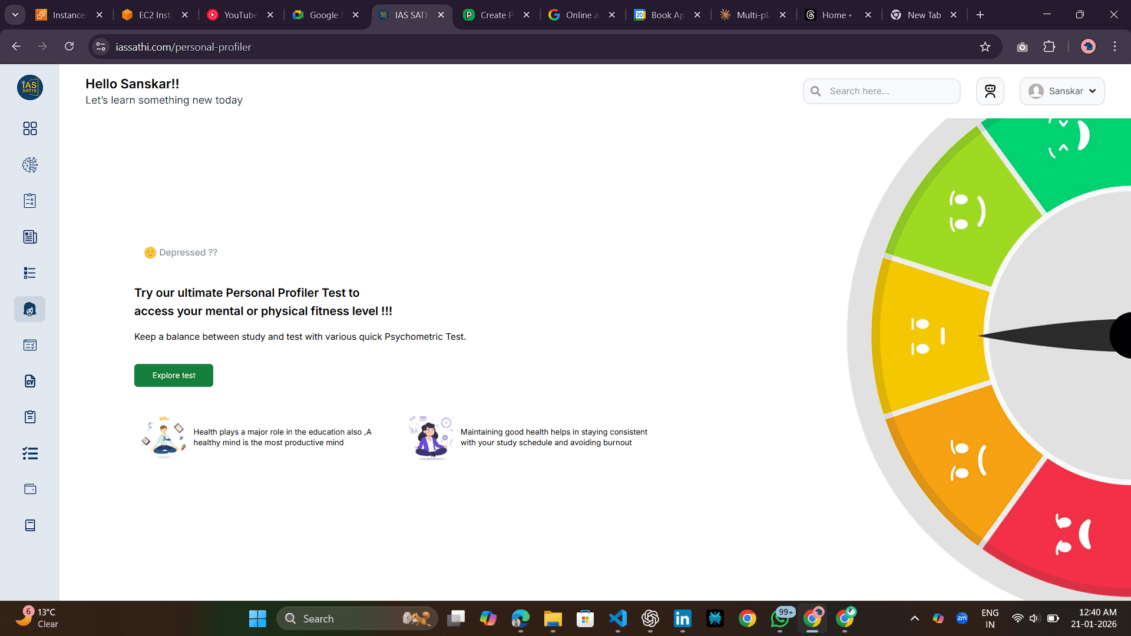This screenshot has height=636, width=1131.
Task: Open the dashboard grid icon in sidebar
Action: tap(30, 128)
